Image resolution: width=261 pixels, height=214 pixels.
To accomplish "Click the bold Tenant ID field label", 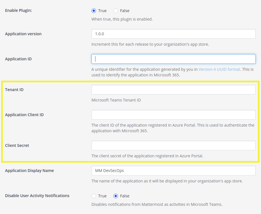I will tap(14, 90).
